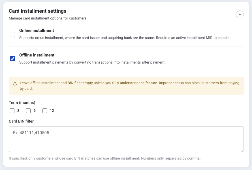Screen dimensions: 252x170
Task: Click the yellow offline installment warning message
Action: click(x=129, y=86)
